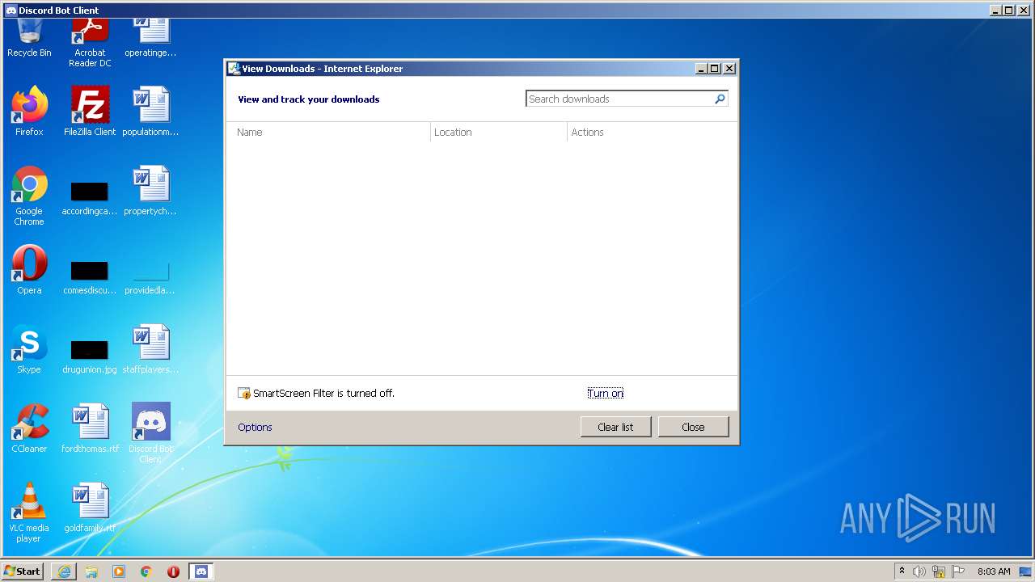
Task: Open Opera from the taskbar
Action: (173, 571)
